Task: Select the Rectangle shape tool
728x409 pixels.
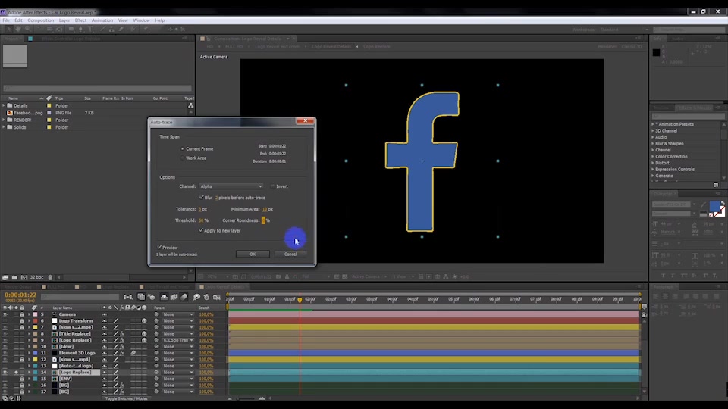Action: [x=71, y=29]
